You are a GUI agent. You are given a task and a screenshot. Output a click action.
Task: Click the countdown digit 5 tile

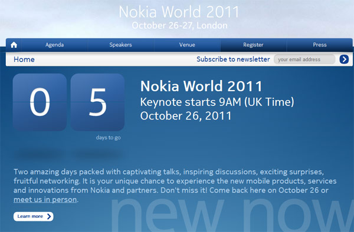(97, 102)
